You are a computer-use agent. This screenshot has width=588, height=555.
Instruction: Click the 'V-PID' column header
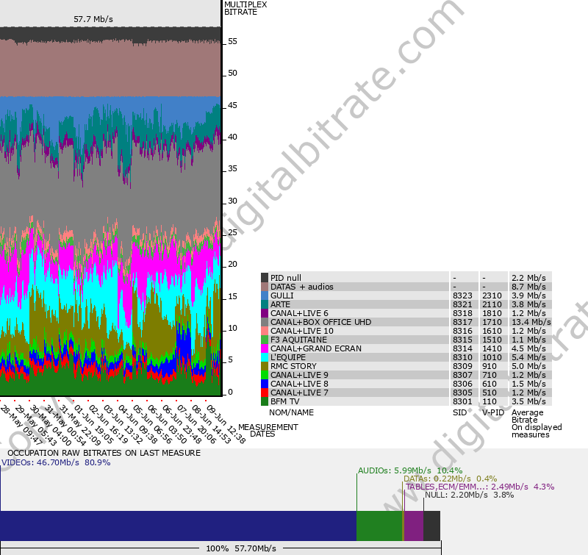point(493,412)
